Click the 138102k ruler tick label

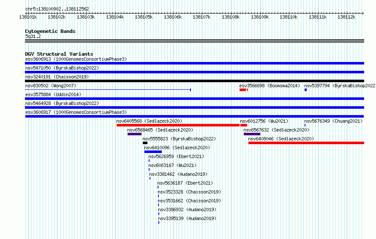tap(57, 17)
